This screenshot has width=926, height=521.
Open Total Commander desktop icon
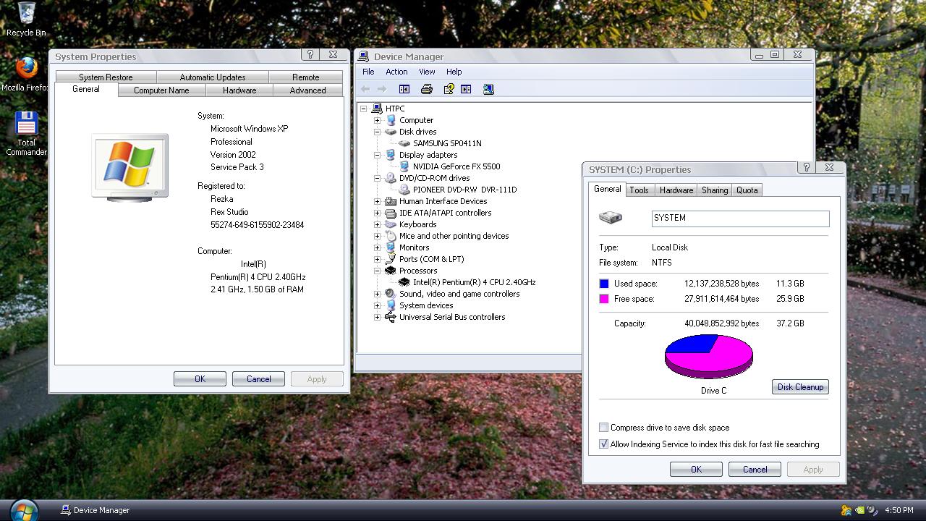[26, 134]
